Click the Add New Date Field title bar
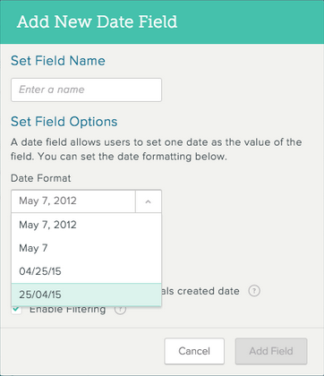 (x=162, y=22)
